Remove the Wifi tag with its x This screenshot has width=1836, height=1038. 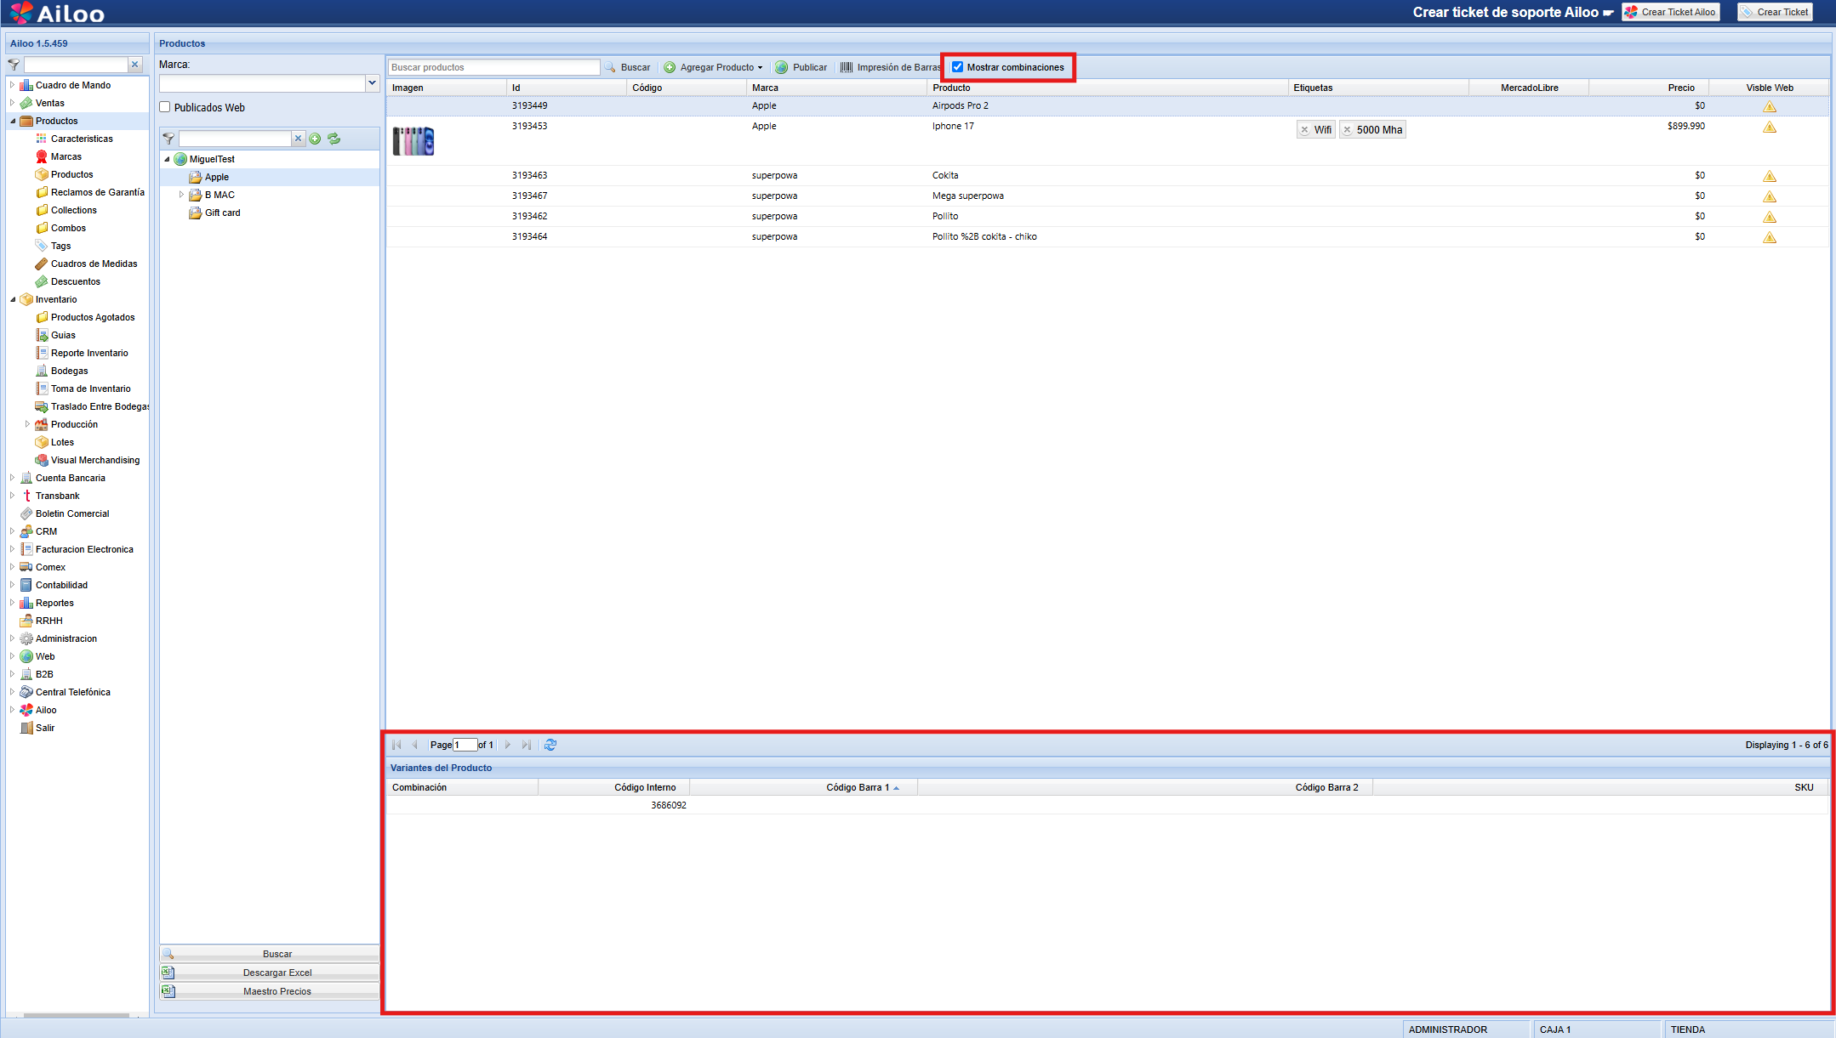1304,130
